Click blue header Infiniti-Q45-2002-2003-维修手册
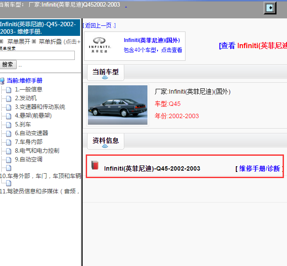This screenshot has width=287, height=266. tap(40, 28)
